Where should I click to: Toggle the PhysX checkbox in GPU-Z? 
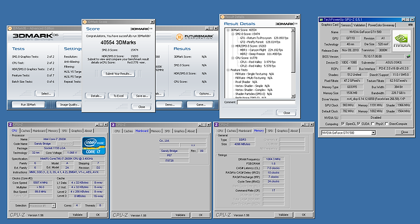coord(373,124)
